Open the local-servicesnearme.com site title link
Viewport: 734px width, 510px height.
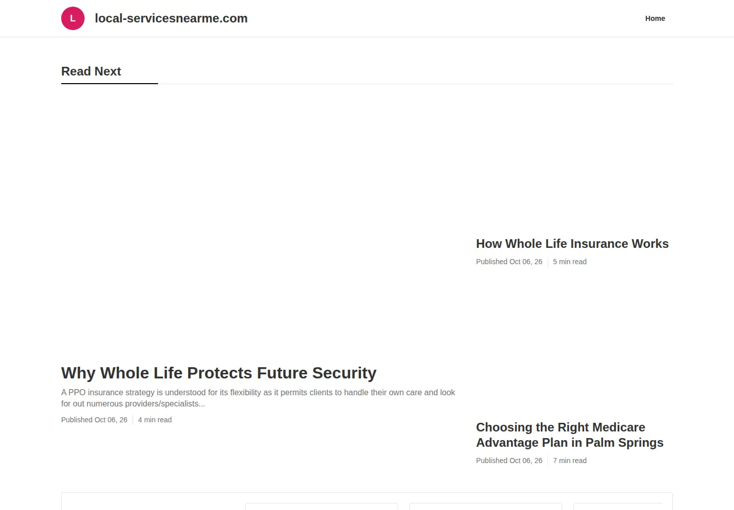[x=171, y=18]
